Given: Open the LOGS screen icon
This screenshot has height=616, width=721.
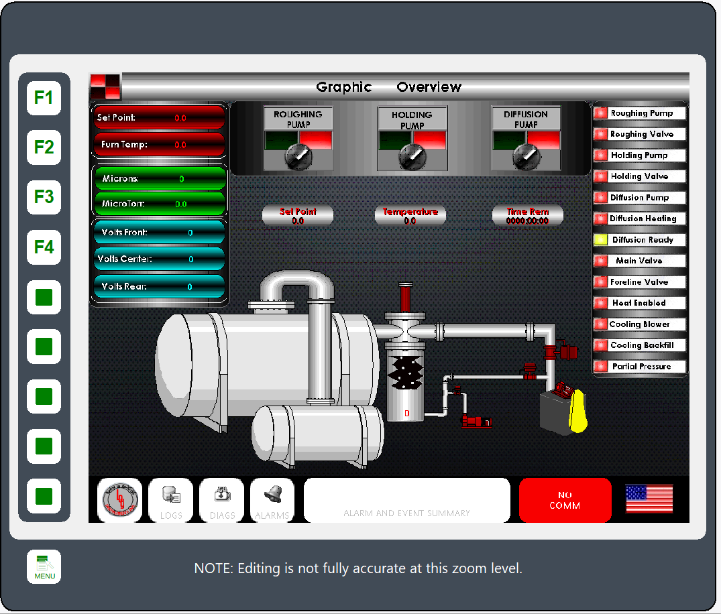Looking at the screenshot, I should [x=170, y=500].
